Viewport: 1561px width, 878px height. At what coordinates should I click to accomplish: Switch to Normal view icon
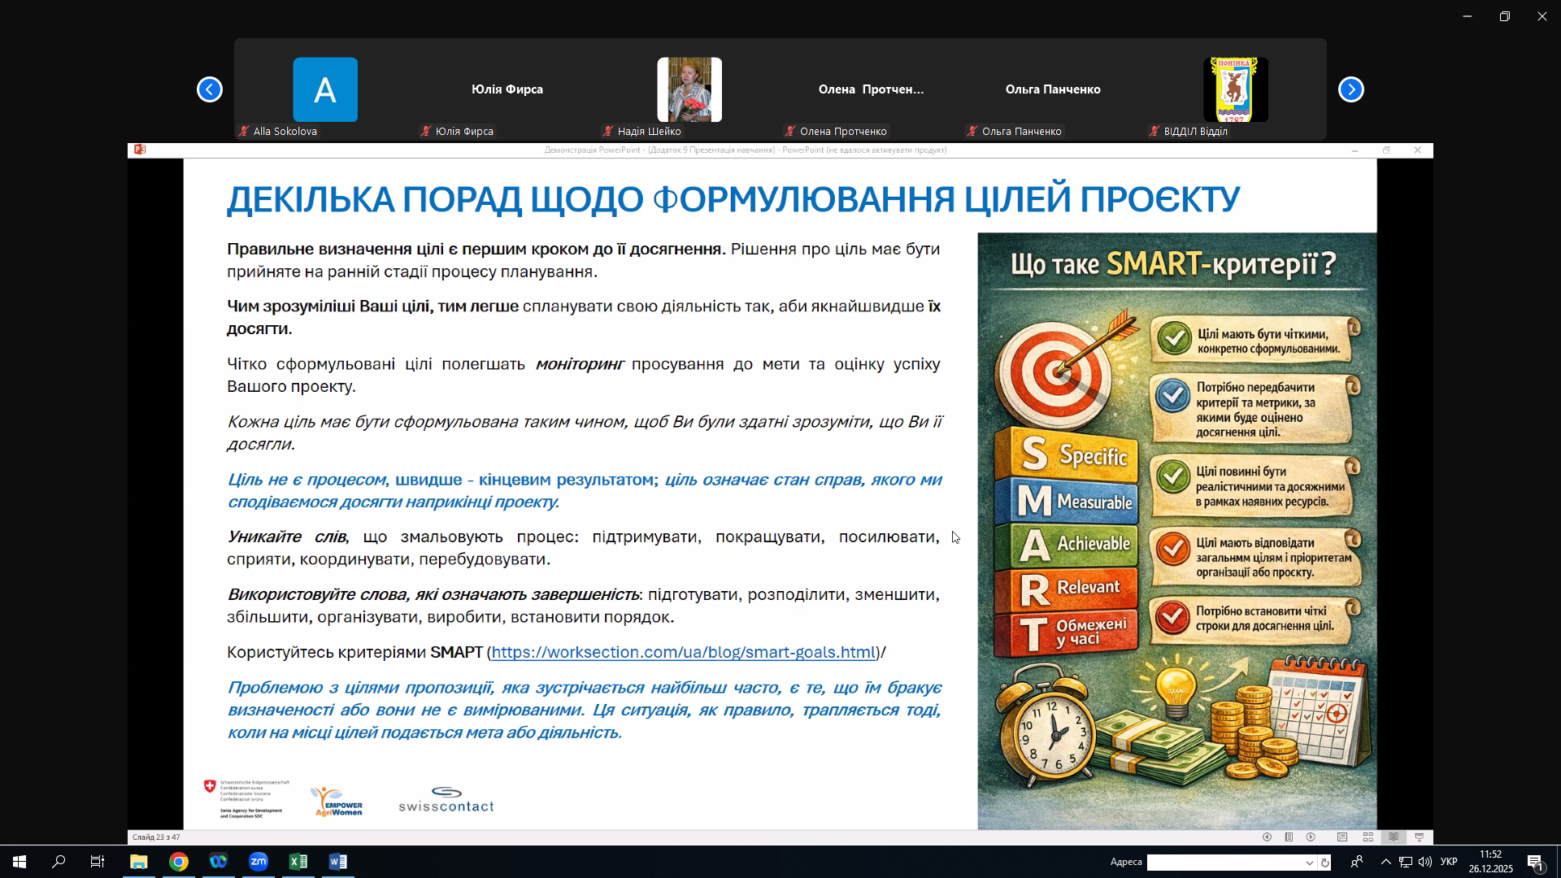click(1342, 837)
